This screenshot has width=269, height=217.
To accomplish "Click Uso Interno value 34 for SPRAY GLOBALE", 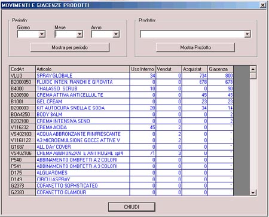I will (143, 76).
